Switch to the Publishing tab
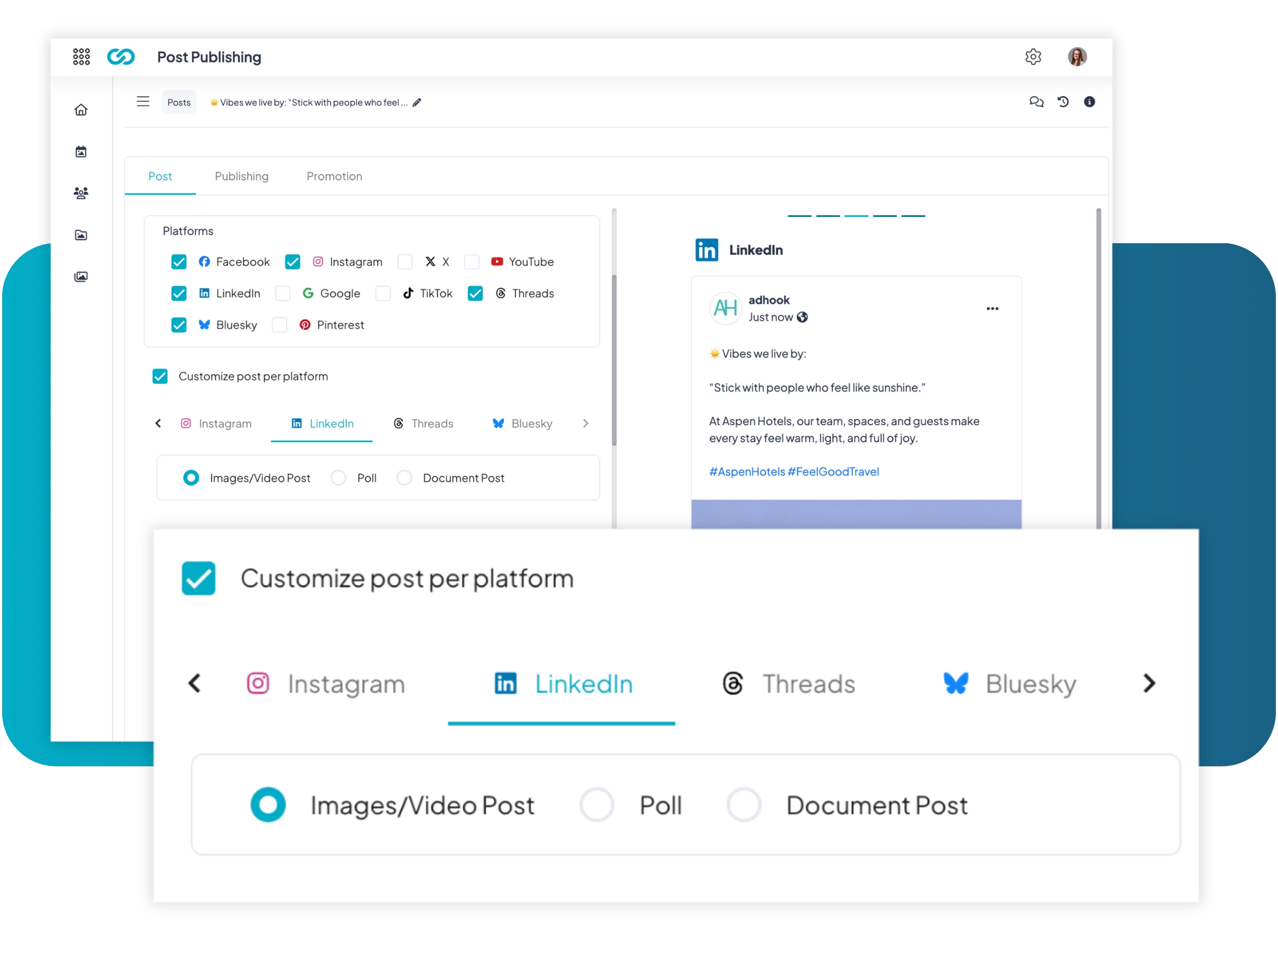Image resolution: width=1278 pixels, height=958 pixels. point(242,176)
